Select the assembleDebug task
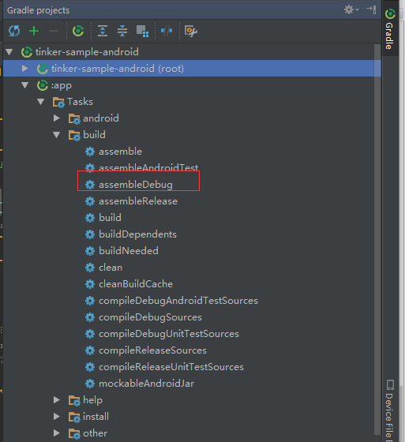405x442 pixels. click(x=136, y=185)
